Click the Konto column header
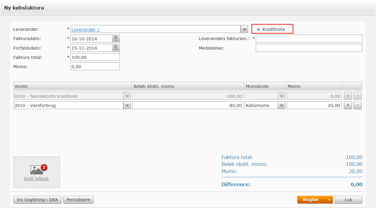Viewport: 376px width, 208px height. [x=72, y=86]
